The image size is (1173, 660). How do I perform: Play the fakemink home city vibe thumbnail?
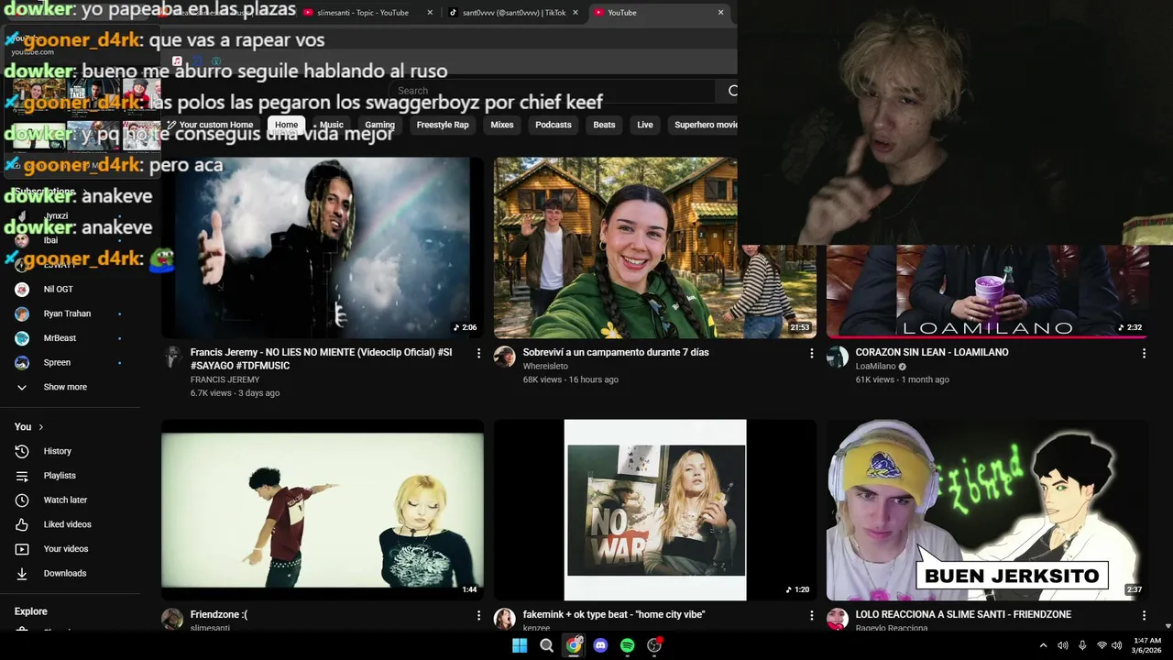[655, 510]
